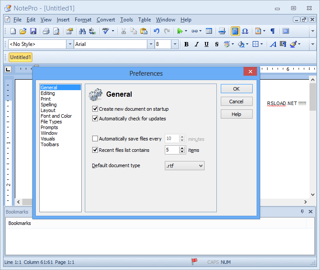Increase recent files items count
The image size is (320, 270).
182,148
